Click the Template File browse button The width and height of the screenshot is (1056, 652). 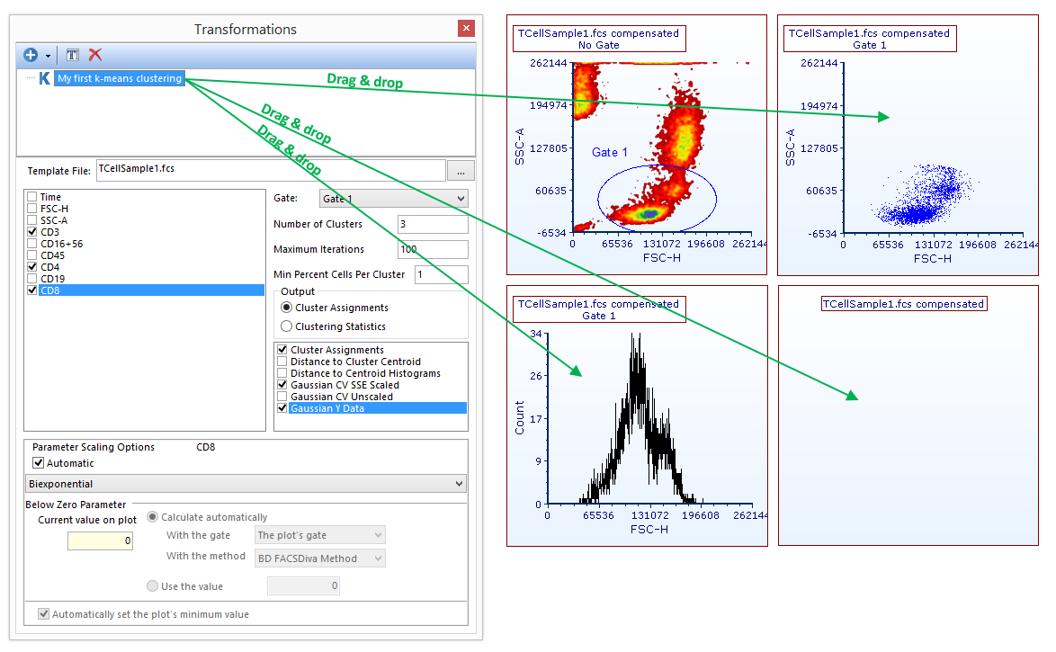coord(461,171)
